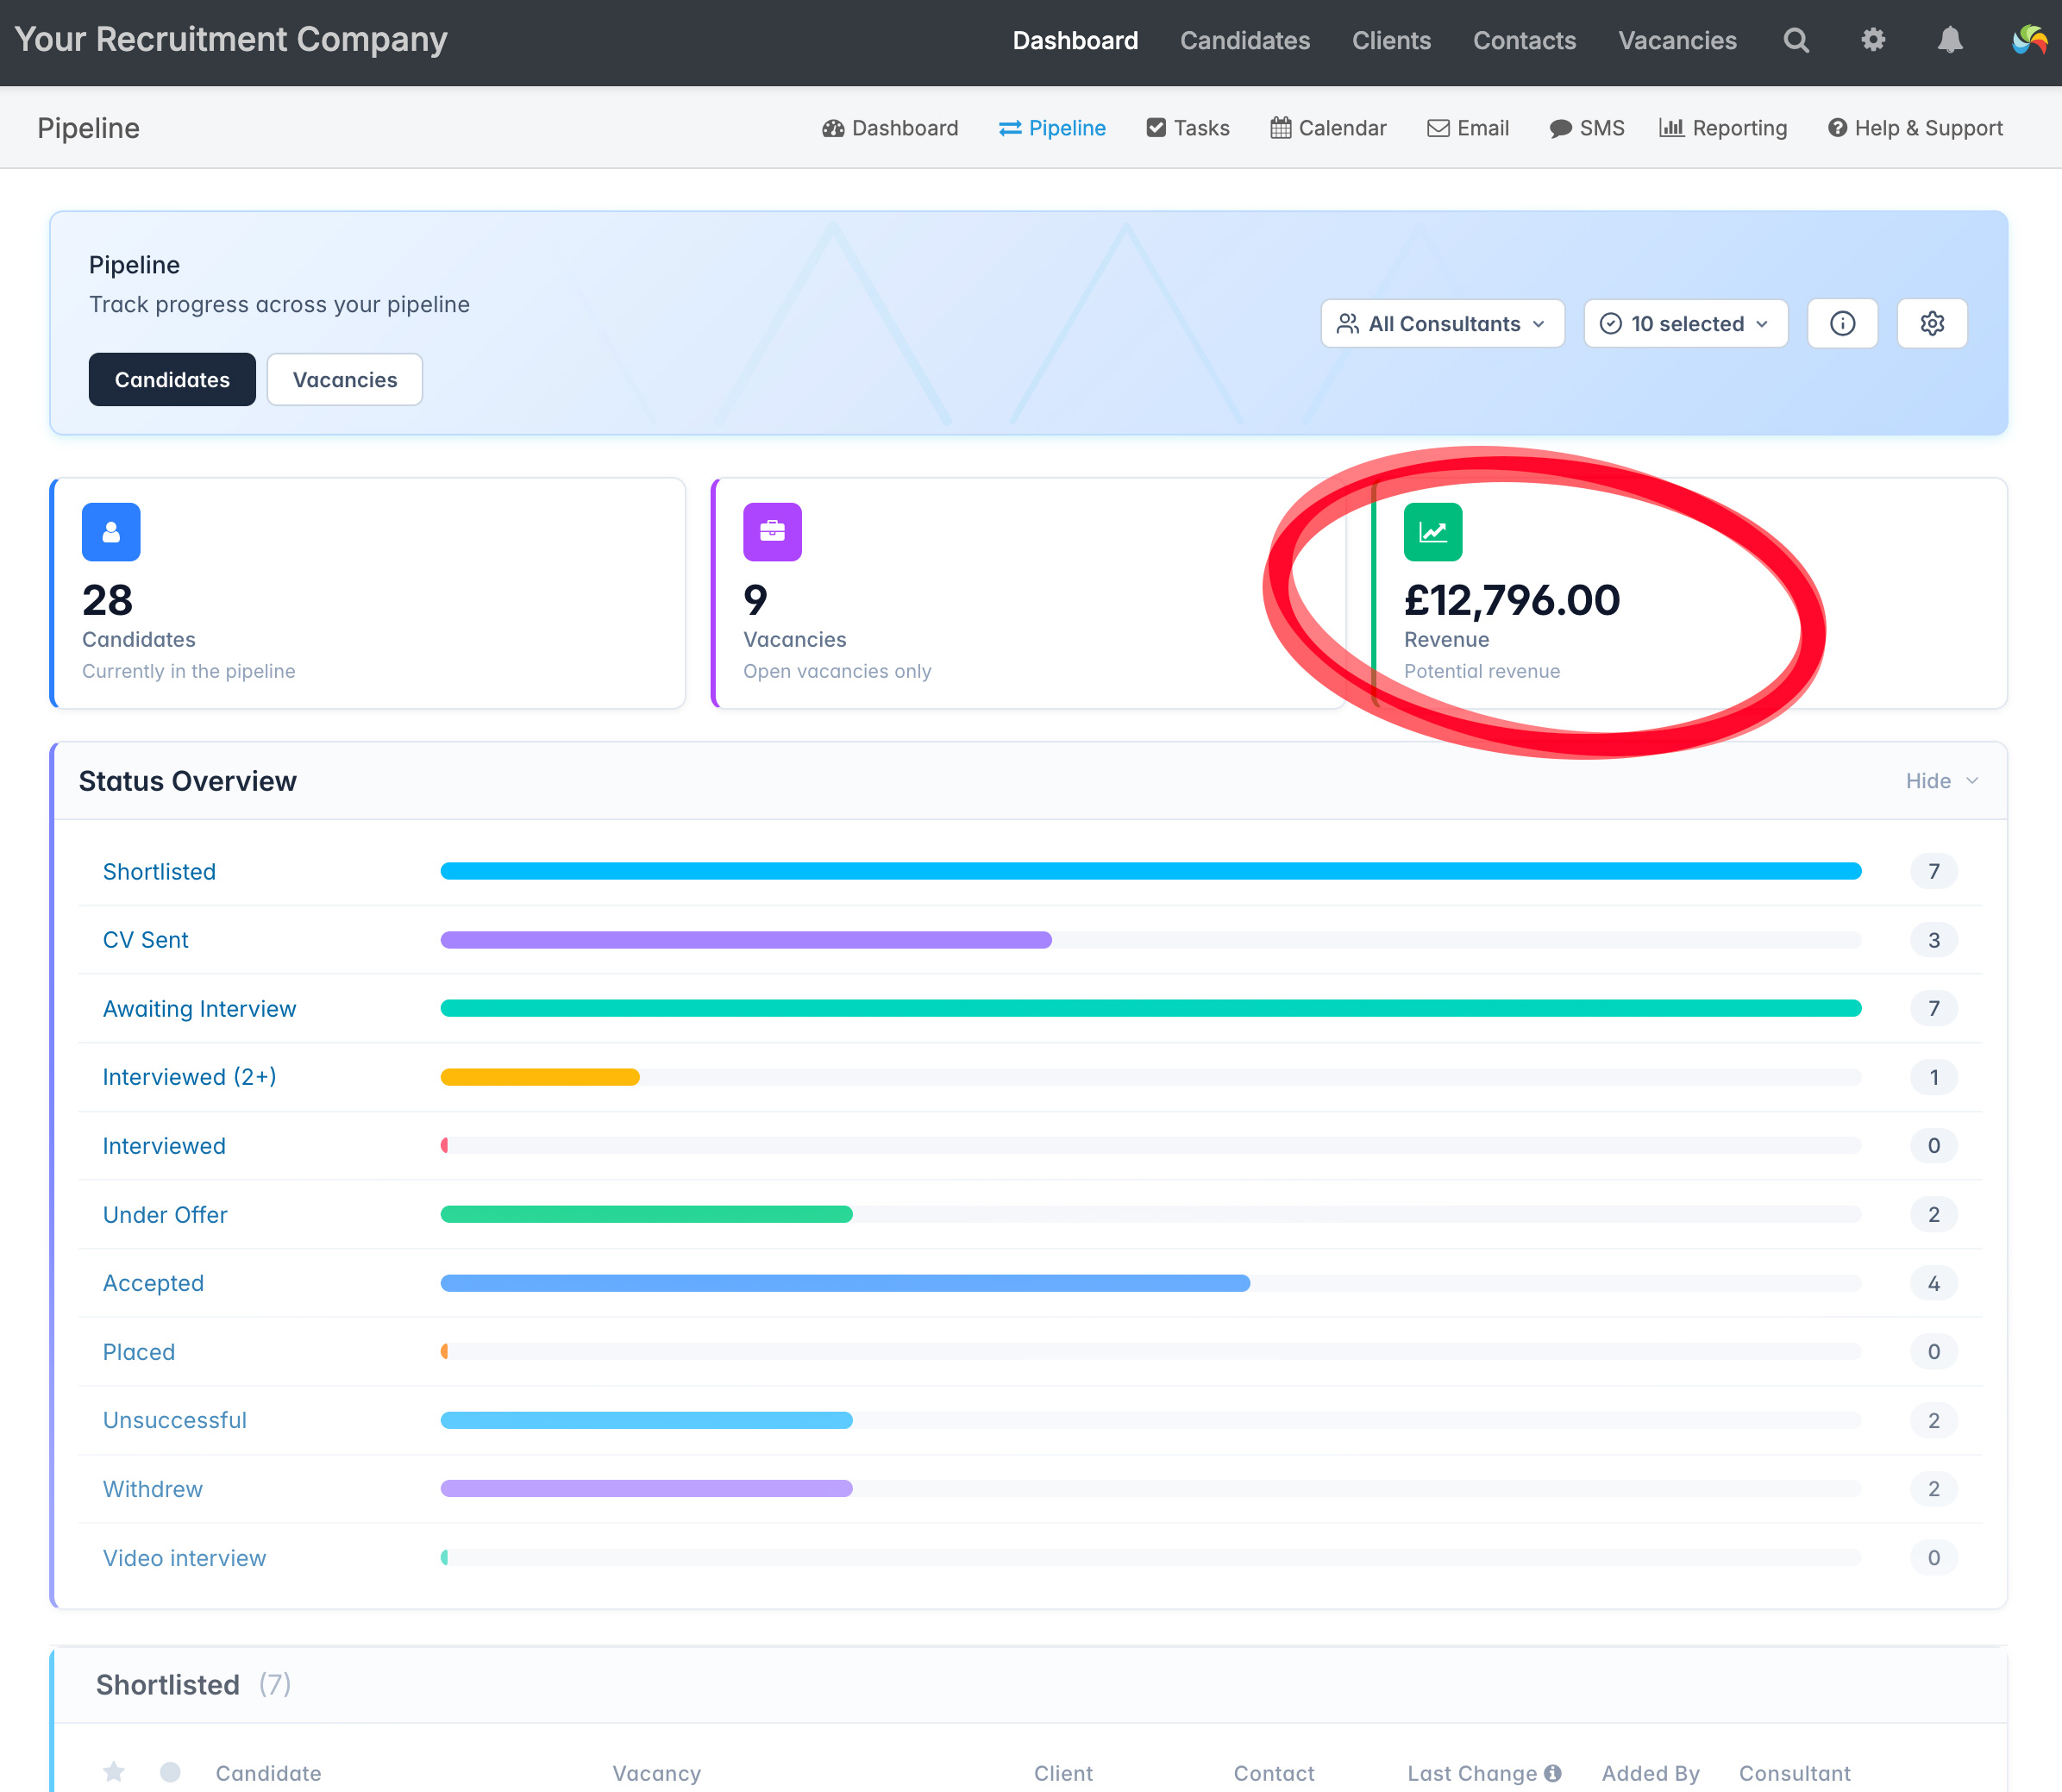Select the Candidates pipeline tab button
The height and width of the screenshot is (1792, 2062).
[x=172, y=380]
